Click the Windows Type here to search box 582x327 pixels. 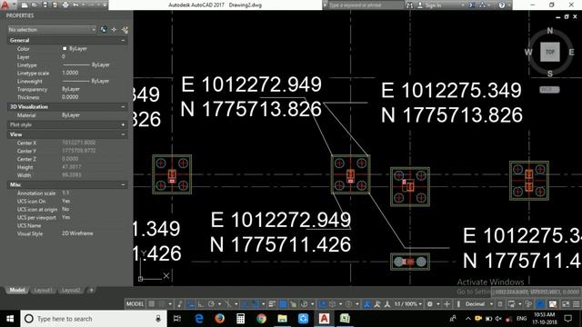(93, 319)
